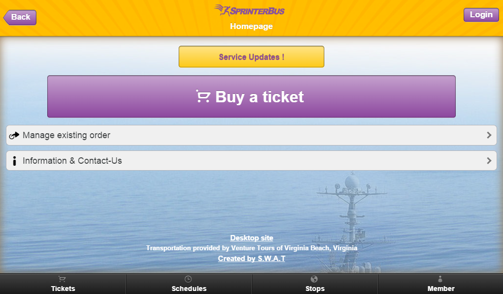Follow the Created by S.W.A.T link

pos(251,259)
